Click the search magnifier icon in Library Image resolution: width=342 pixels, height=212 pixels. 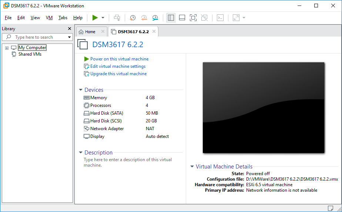tap(9, 37)
